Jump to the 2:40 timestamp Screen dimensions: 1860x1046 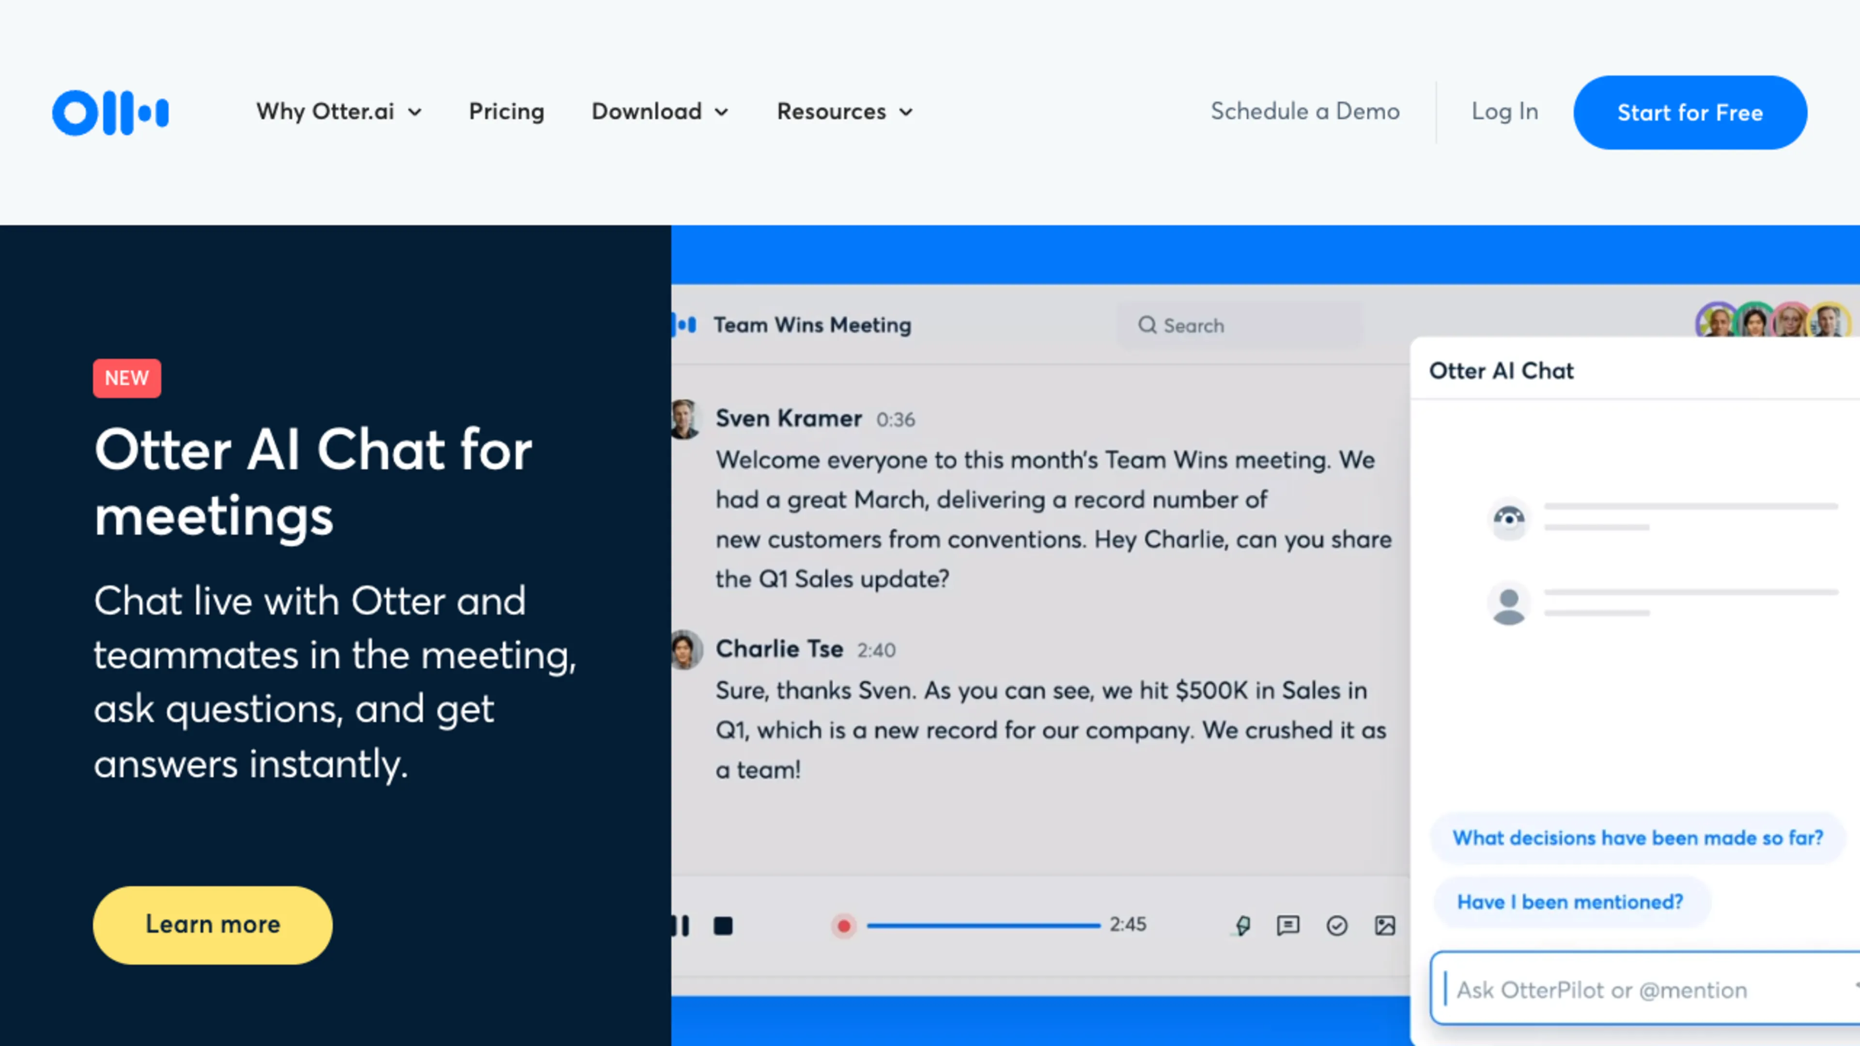click(877, 650)
